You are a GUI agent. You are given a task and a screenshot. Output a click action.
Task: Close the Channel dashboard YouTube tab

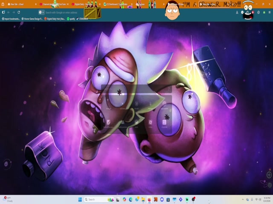click(68, 4)
